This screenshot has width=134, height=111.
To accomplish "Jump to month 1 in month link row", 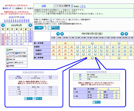I will [5, 20].
